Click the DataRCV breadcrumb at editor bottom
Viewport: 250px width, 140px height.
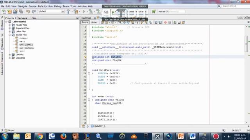[98, 126]
